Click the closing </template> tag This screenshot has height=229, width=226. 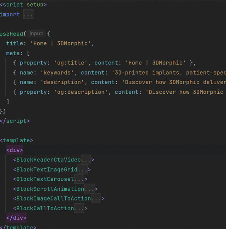click(18, 227)
